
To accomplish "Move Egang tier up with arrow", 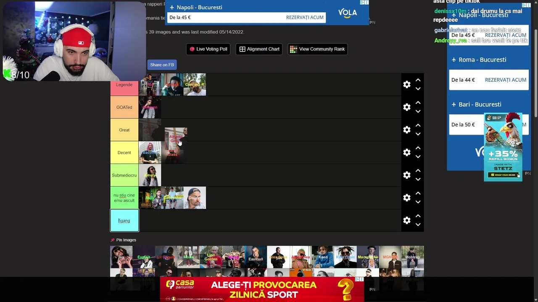I will (418, 216).
